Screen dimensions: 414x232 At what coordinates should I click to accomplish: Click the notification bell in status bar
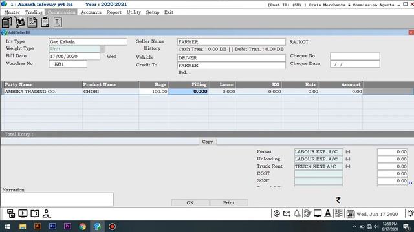(297, 213)
